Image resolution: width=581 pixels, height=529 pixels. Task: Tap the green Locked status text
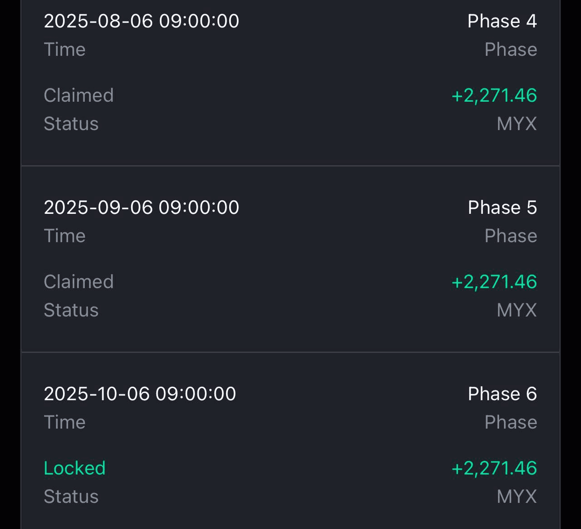click(74, 468)
